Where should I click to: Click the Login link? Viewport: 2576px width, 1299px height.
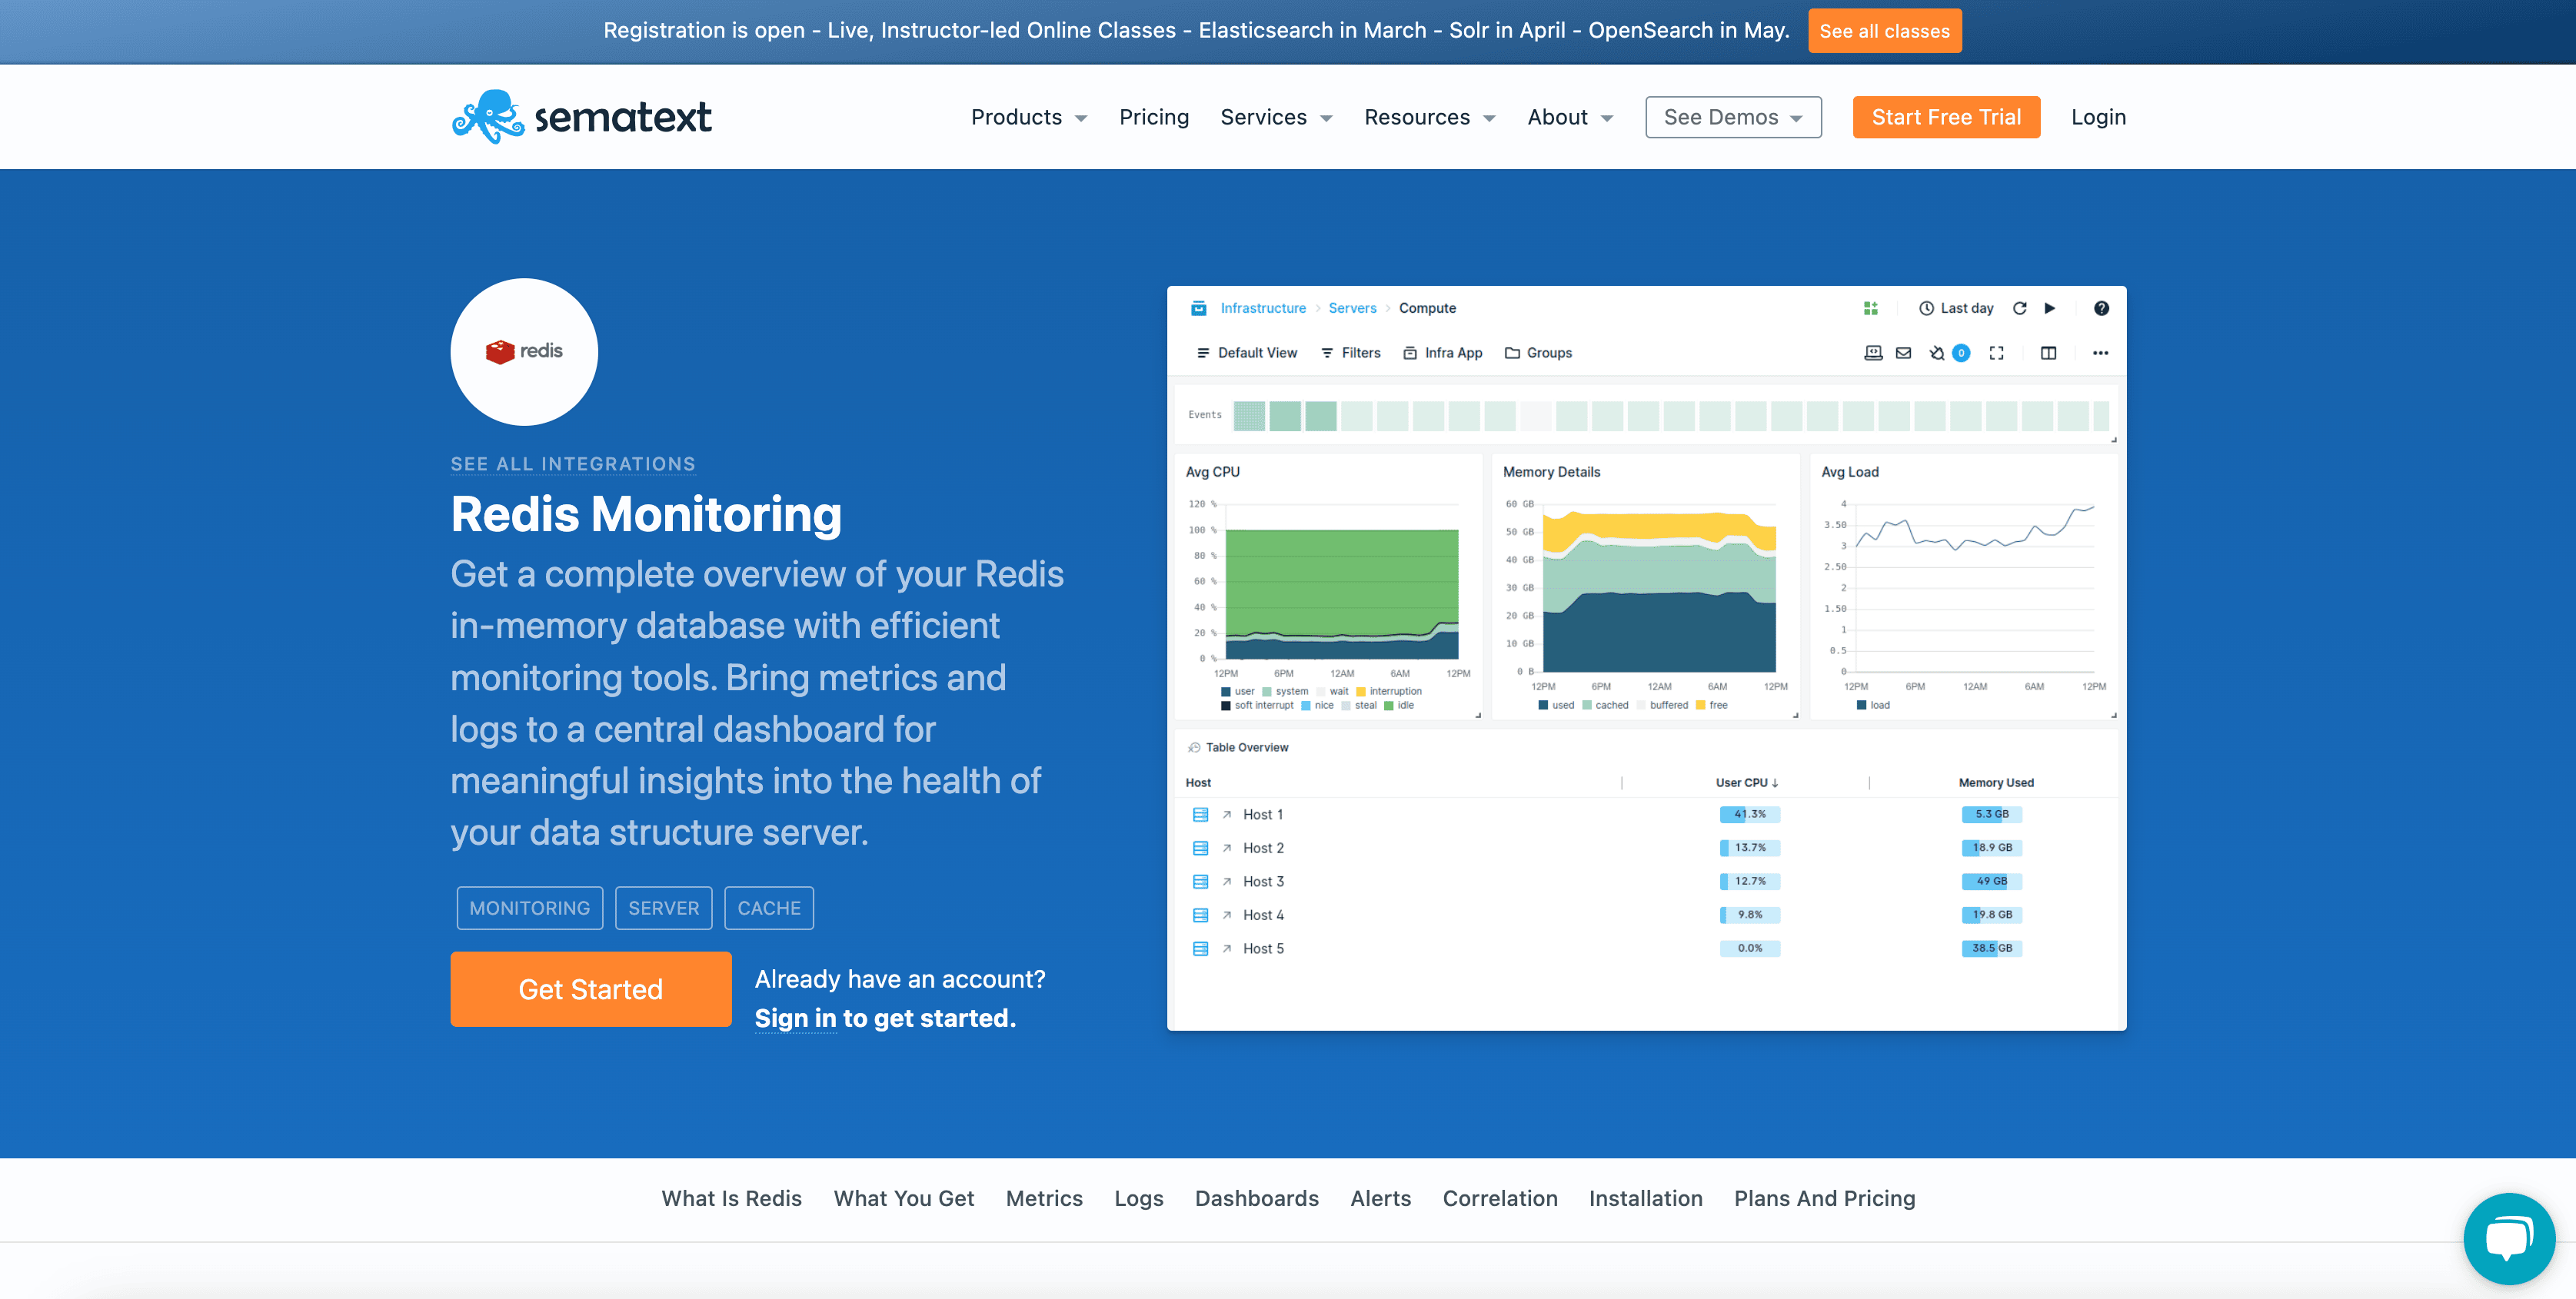point(2098,117)
